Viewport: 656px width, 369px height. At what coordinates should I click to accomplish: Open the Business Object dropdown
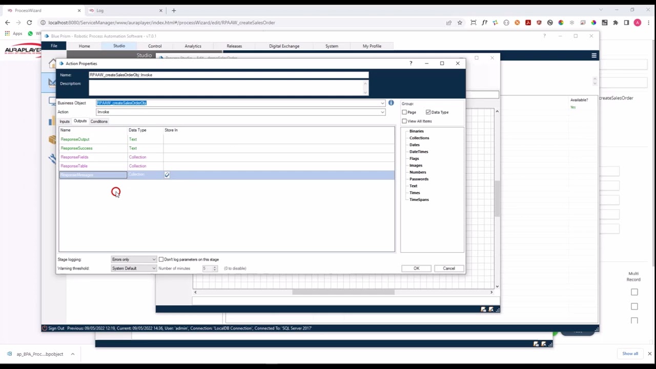pyautogui.click(x=382, y=103)
